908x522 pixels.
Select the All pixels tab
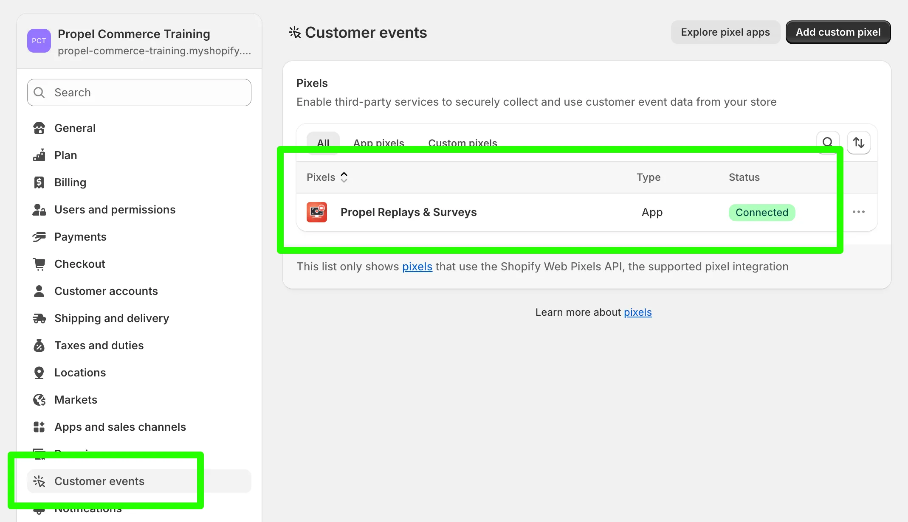[323, 143]
